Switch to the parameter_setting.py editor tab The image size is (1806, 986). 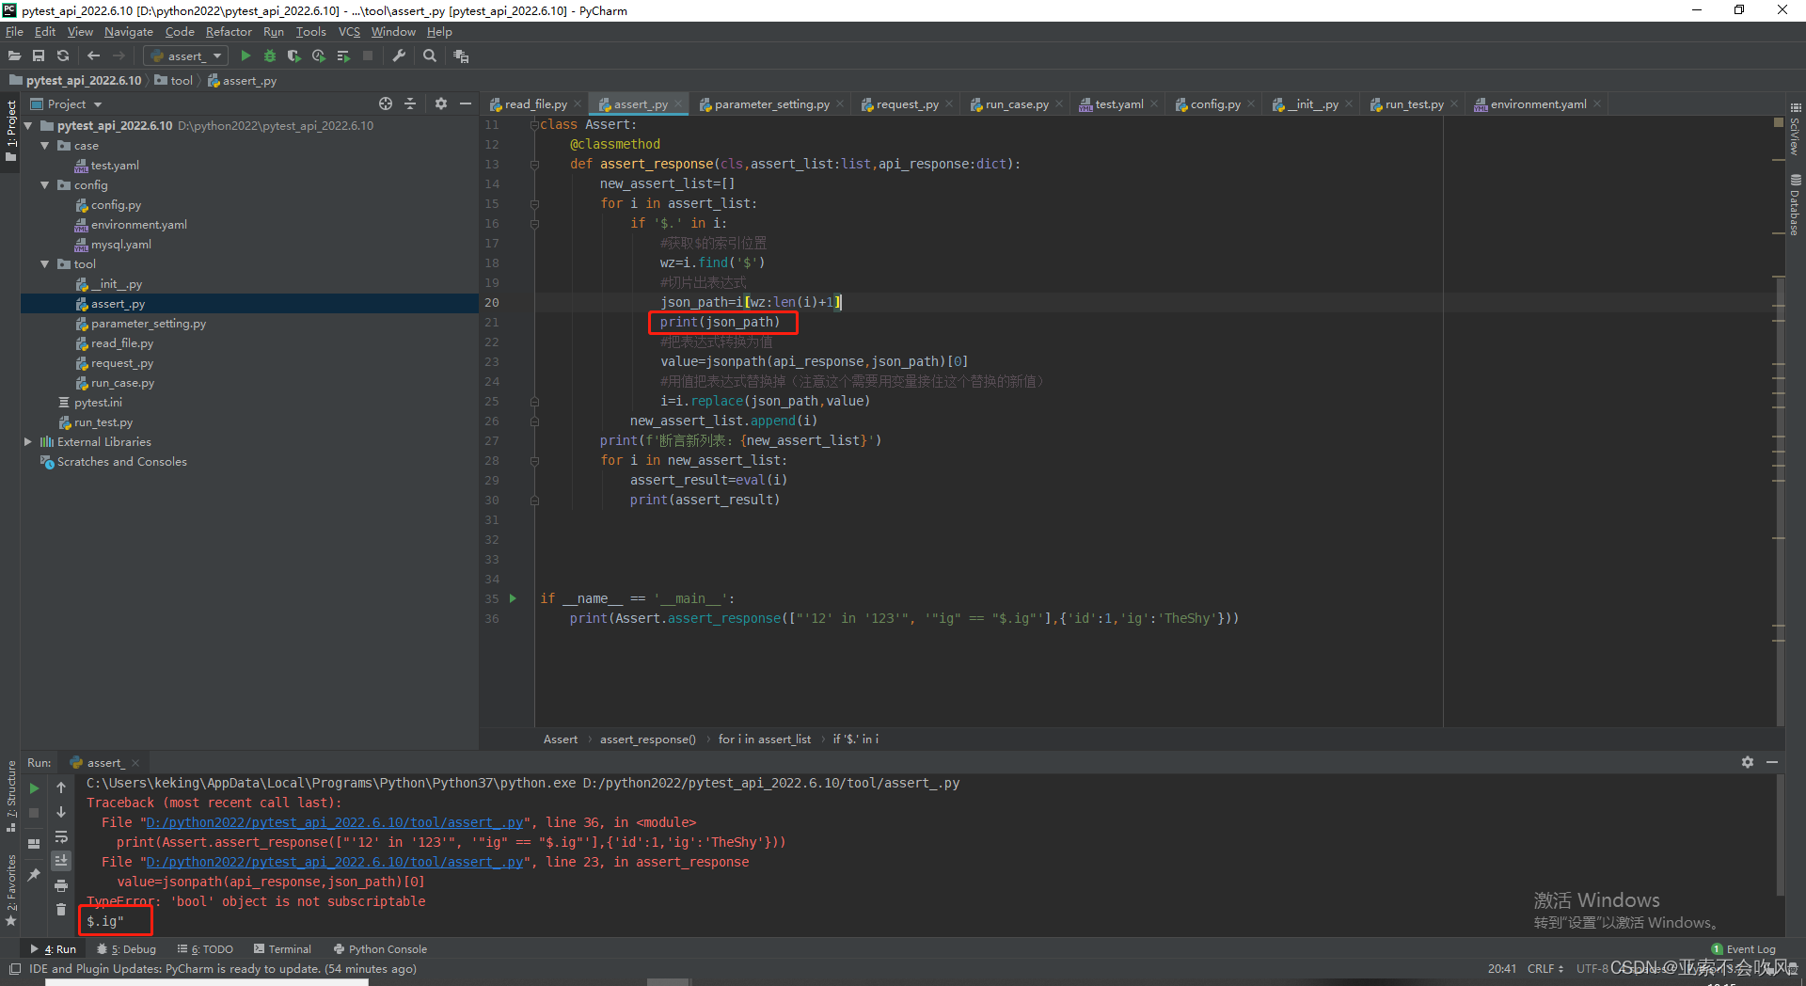tap(771, 104)
